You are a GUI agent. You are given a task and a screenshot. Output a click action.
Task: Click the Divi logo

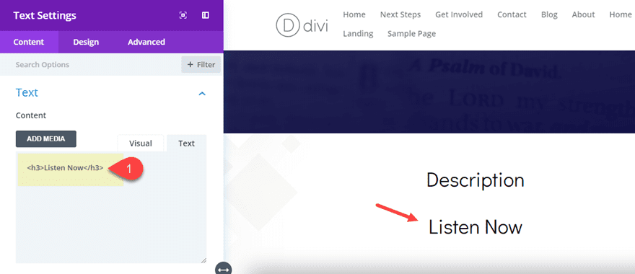click(302, 25)
